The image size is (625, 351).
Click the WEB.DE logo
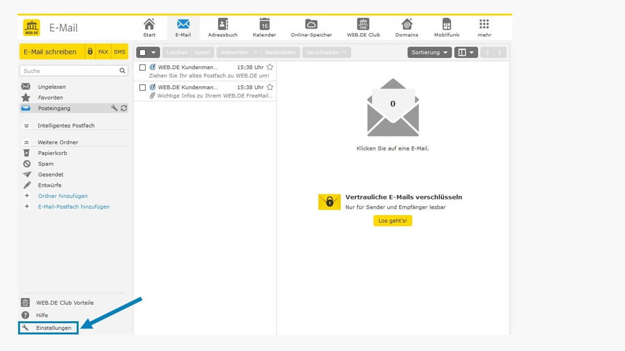[32, 28]
